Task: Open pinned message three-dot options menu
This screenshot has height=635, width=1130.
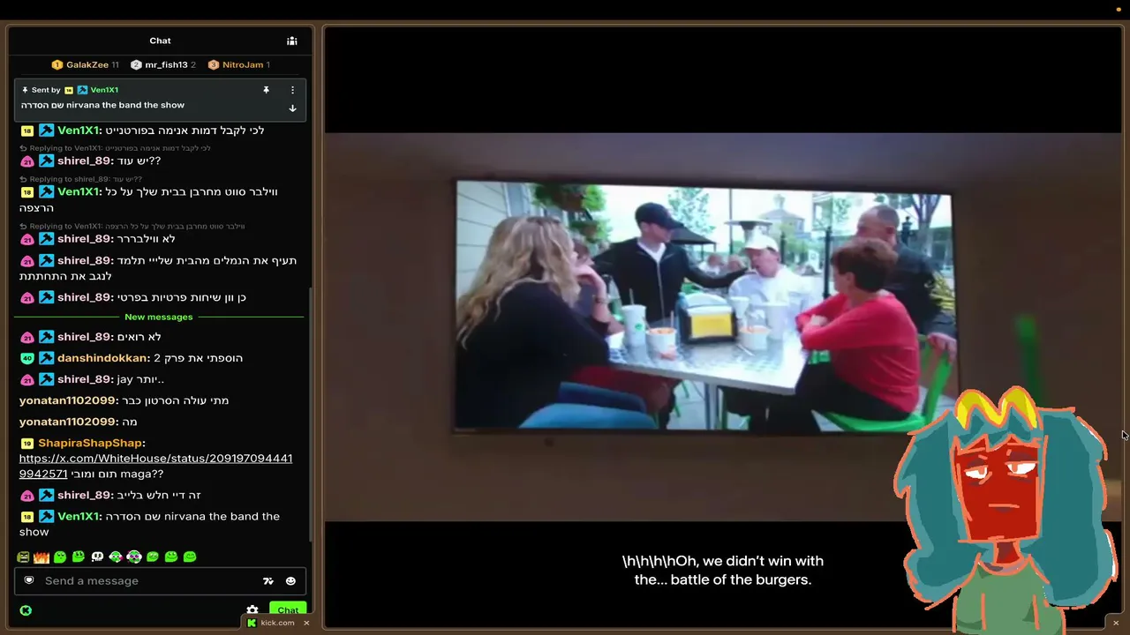Action: click(x=292, y=90)
